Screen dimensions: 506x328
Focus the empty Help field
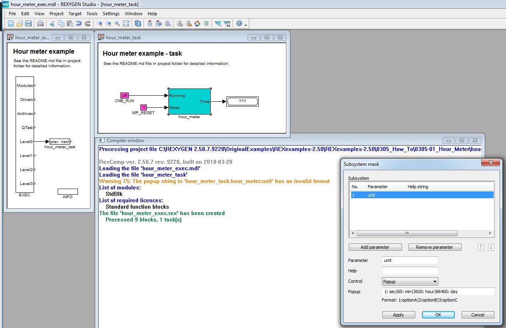tap(410, 271)
